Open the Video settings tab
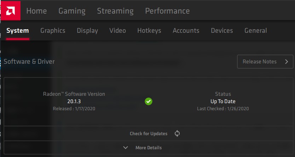The image size is (295, 157). (x=117, y=31)
